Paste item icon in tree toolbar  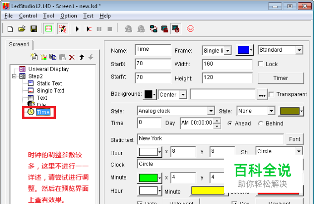click(x=62, y=57)
